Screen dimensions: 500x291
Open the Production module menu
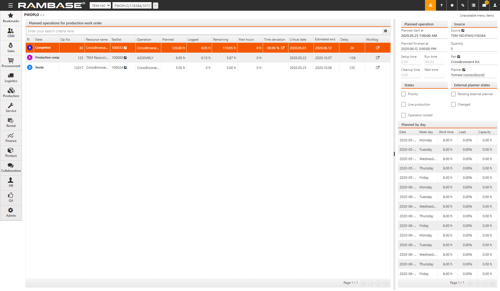(x=11, y=92)
